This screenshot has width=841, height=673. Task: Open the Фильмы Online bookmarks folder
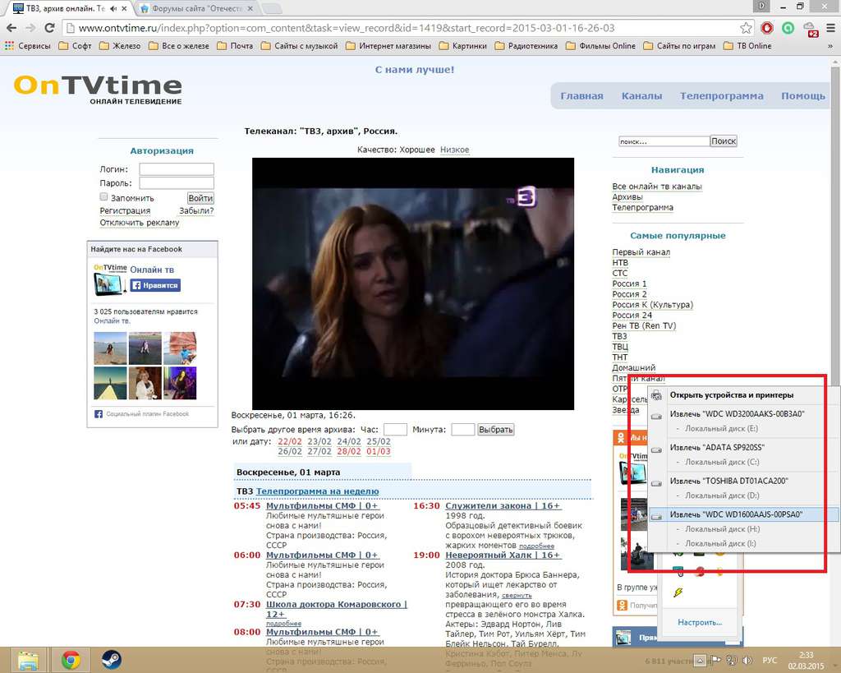coord(600,46)
